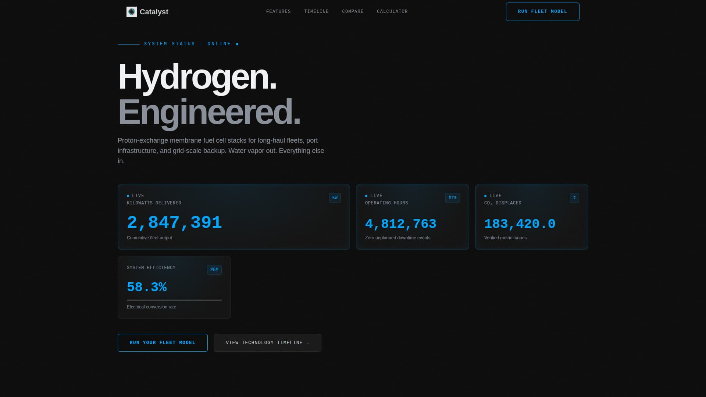This screenshot has height=397, width=706.
Task: Click the t badge on CO₂ card
Action: (x=574, y=197)
